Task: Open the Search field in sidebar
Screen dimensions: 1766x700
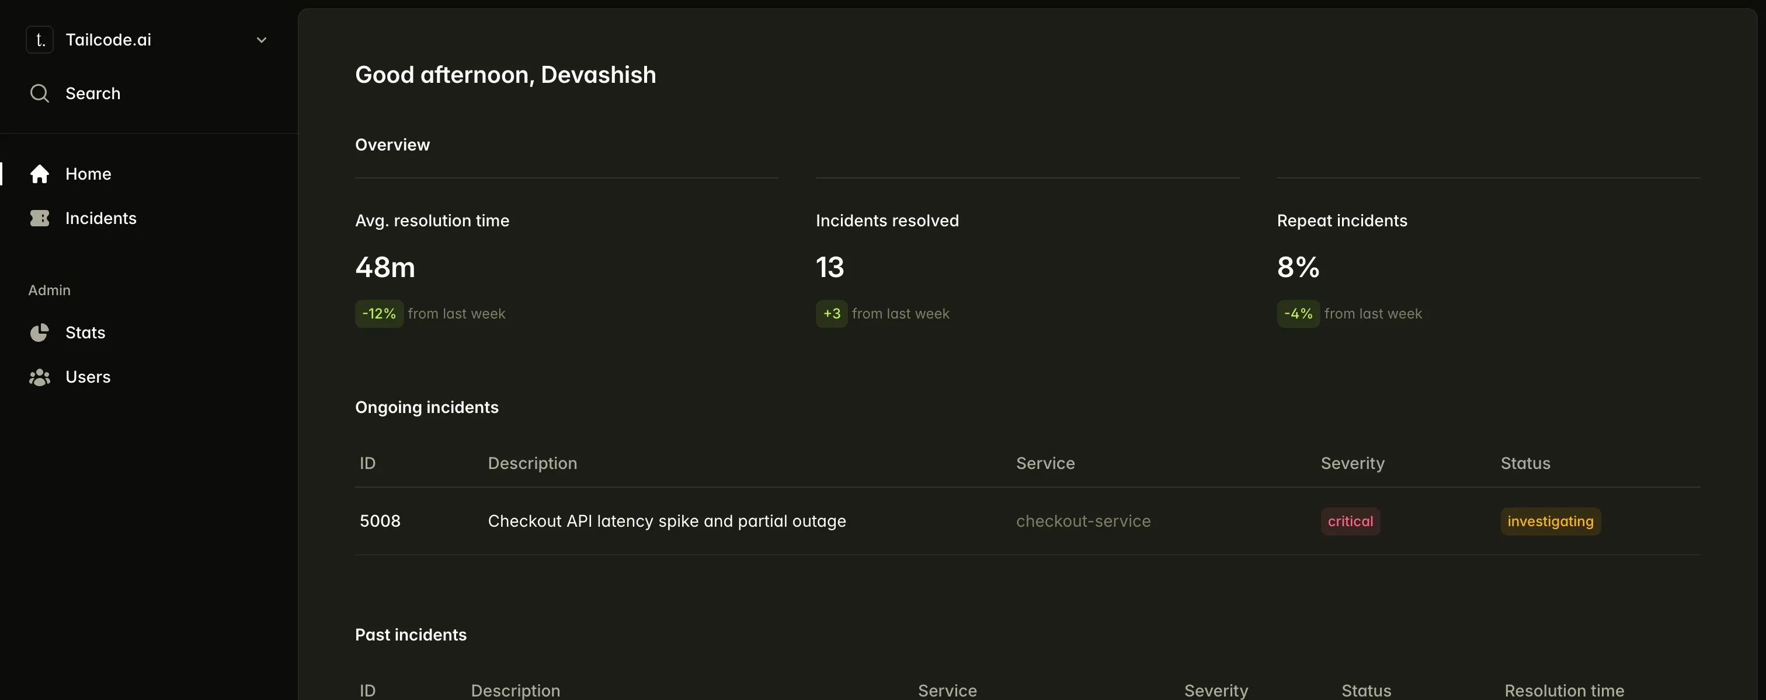Action: (x=92, y=93)
